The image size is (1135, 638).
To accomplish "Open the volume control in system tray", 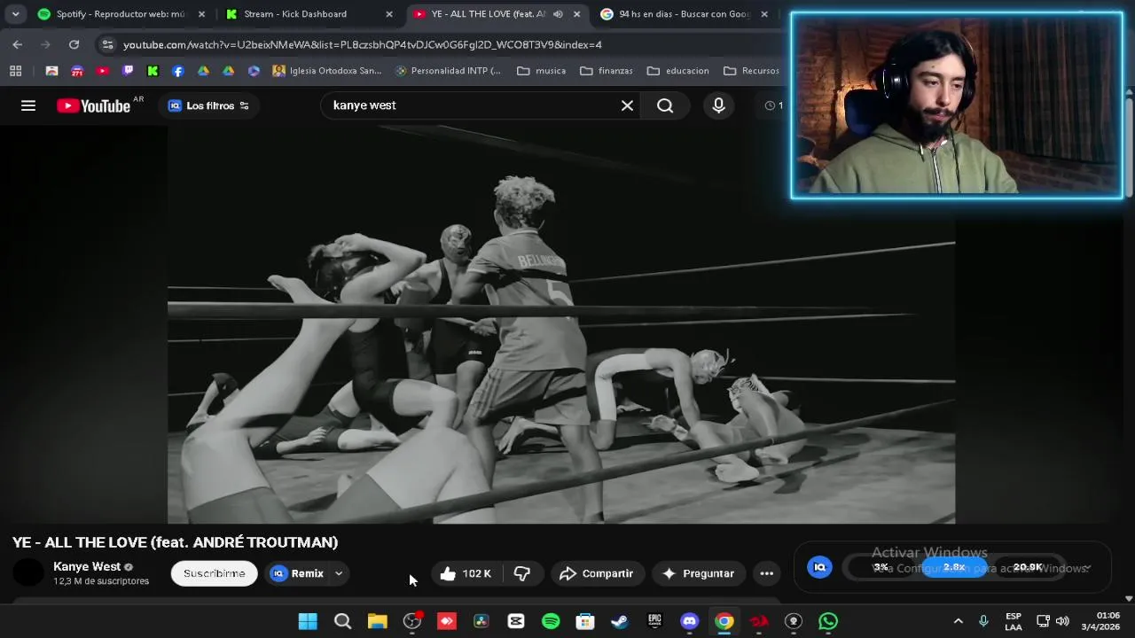I will (x=1062, y=621).
